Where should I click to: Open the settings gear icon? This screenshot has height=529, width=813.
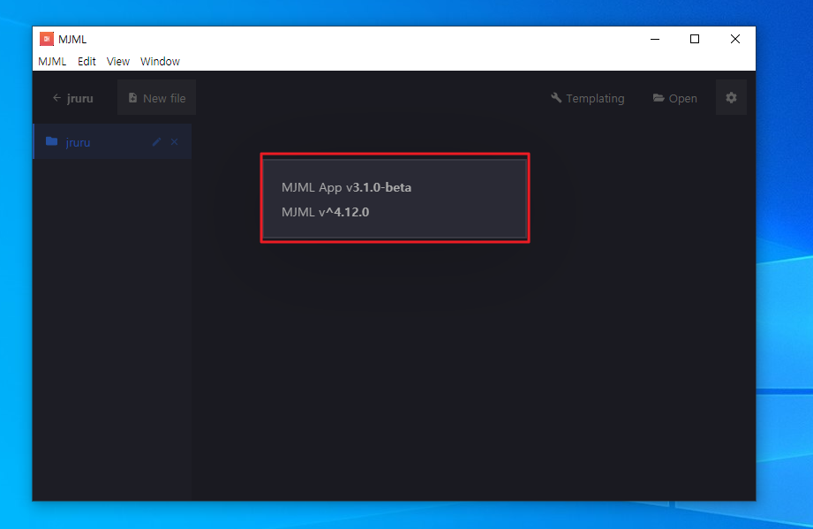[x=731, y=97]
